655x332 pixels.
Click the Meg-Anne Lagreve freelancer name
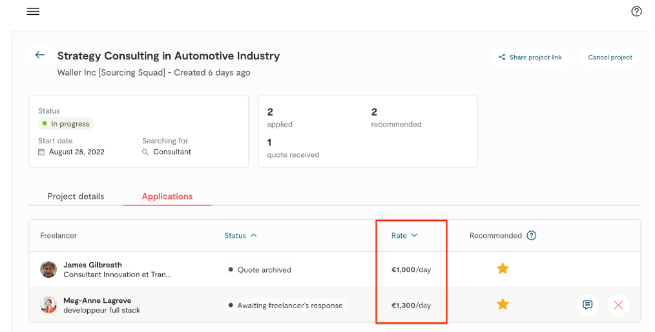97,300
